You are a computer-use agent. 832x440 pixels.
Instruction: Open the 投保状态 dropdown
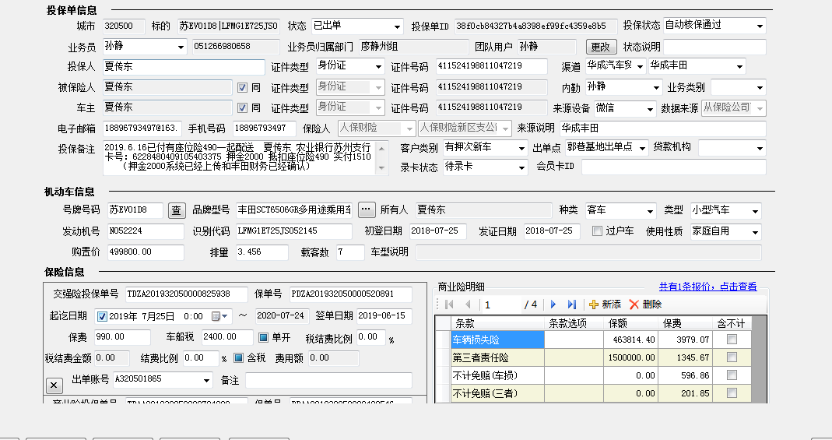(x=760, y=26)
